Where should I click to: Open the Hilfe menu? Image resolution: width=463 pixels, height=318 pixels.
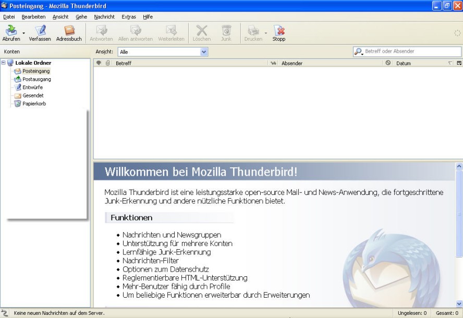click(148, 17)
